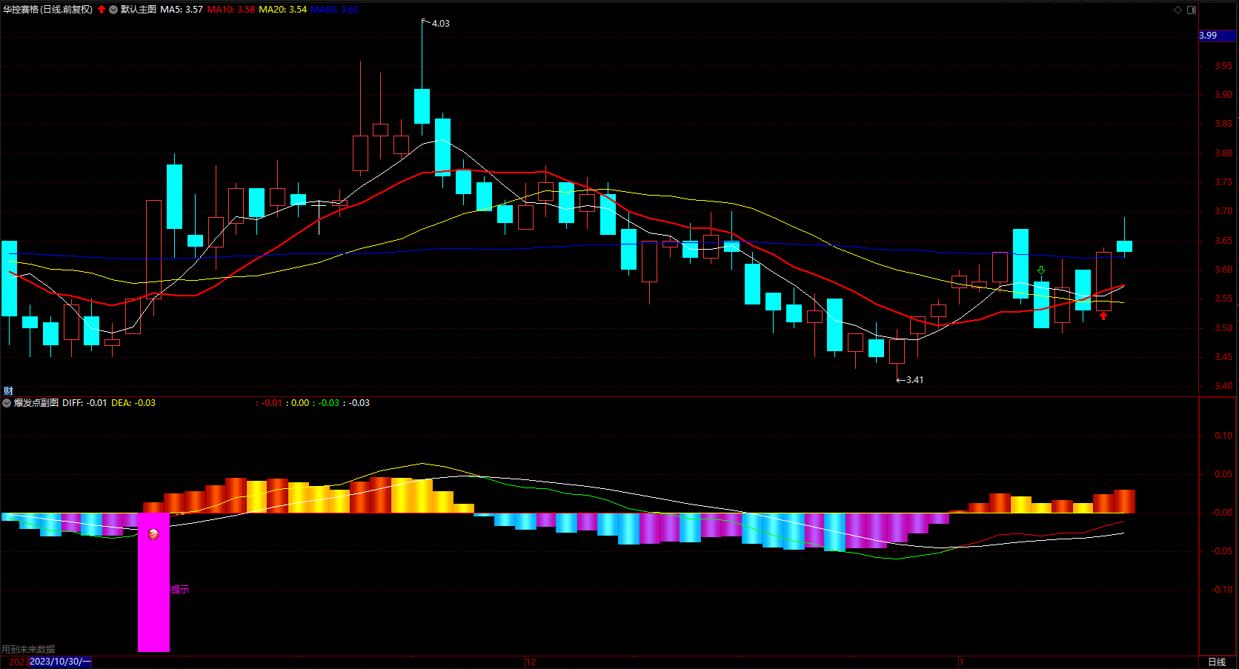The height and width of the screenshot is (669, 1239).
Task: Click the MA20: 3.54 indicator value
Action: click(283, 10)
